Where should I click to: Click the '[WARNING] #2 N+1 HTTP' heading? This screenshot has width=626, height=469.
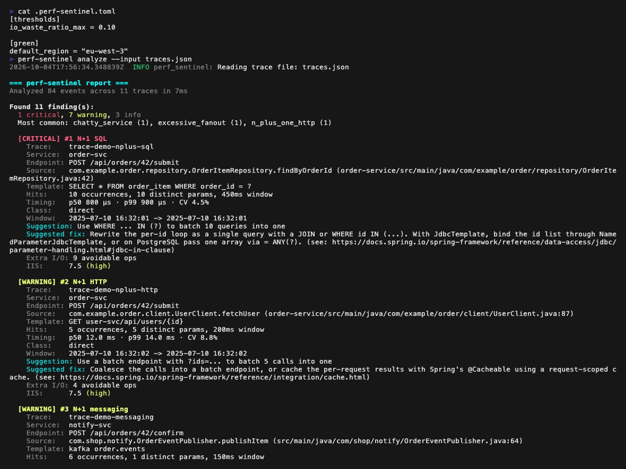[63, 282]
